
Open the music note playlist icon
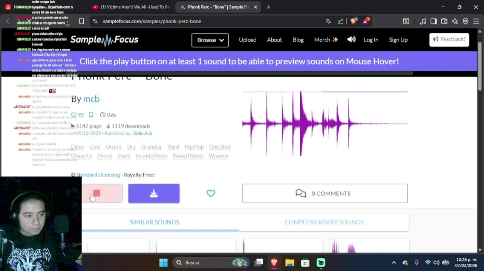423,21
